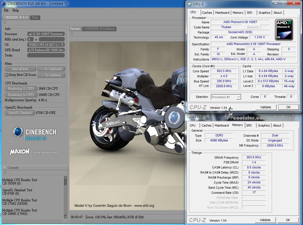Click the Start all tests button

20,69
